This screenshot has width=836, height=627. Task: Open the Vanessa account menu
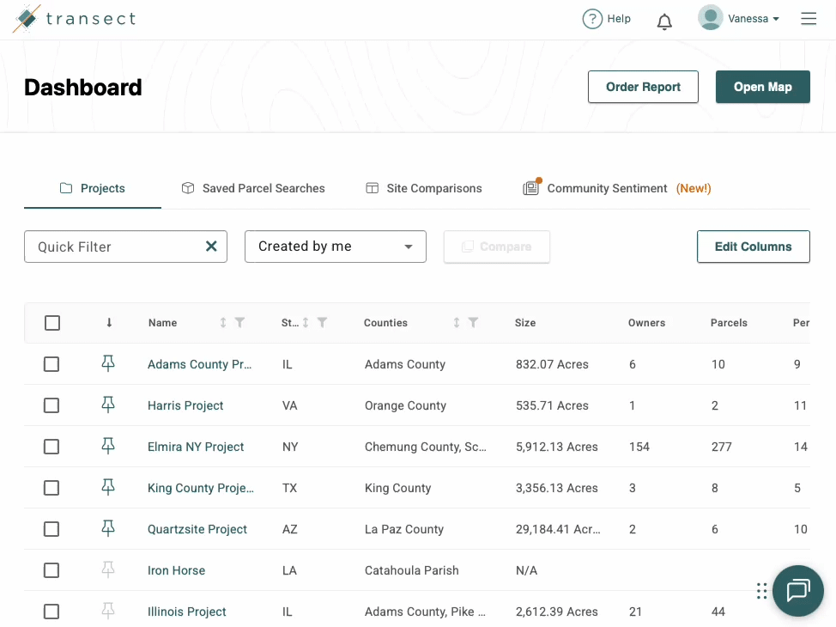[x=739, y=19]
